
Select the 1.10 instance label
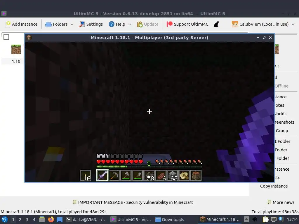point(16,61)
